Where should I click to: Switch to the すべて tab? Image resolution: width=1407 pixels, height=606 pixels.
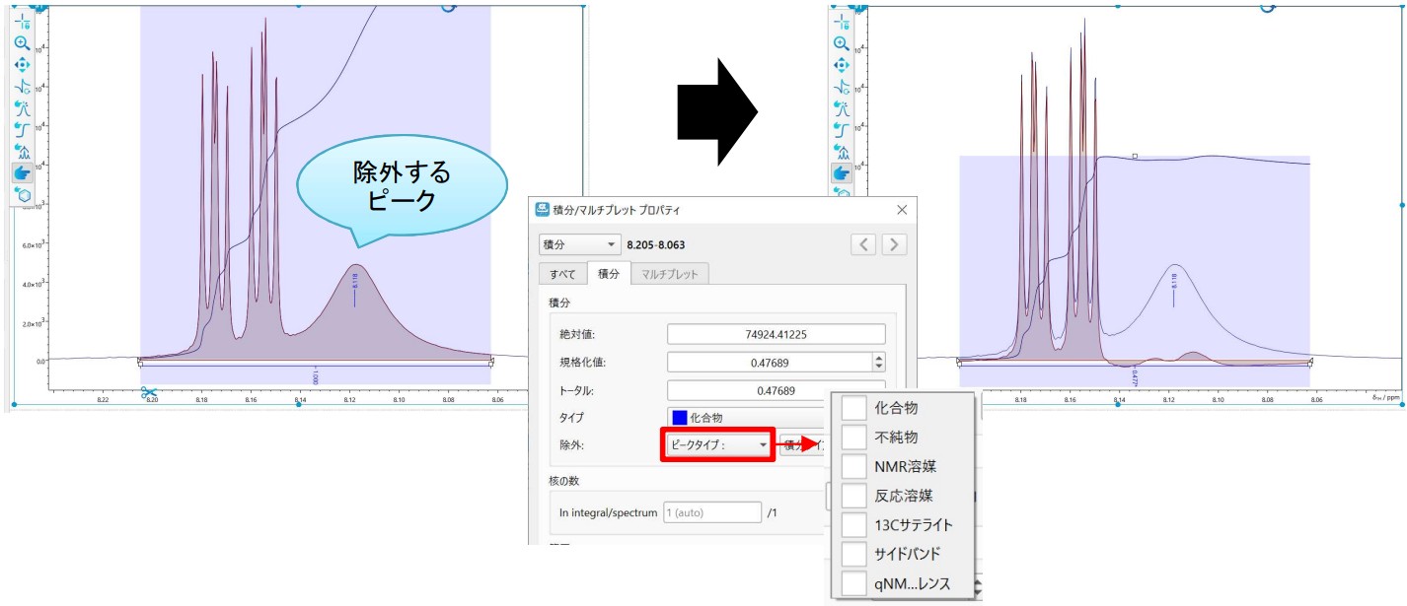pos(562,274)
